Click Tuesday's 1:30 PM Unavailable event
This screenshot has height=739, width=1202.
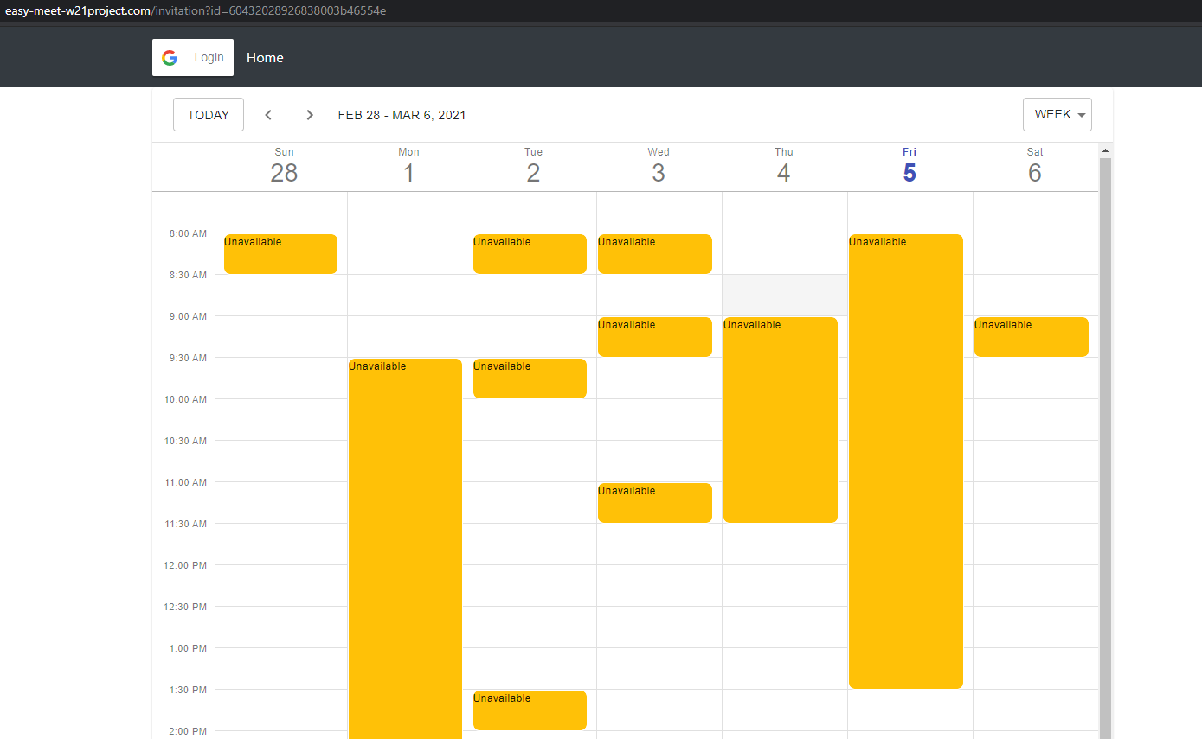(x=530, y=710)
